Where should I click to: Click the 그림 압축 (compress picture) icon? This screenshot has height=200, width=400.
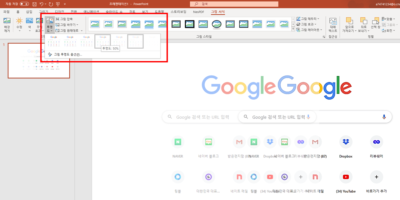[x=57, y=19]
